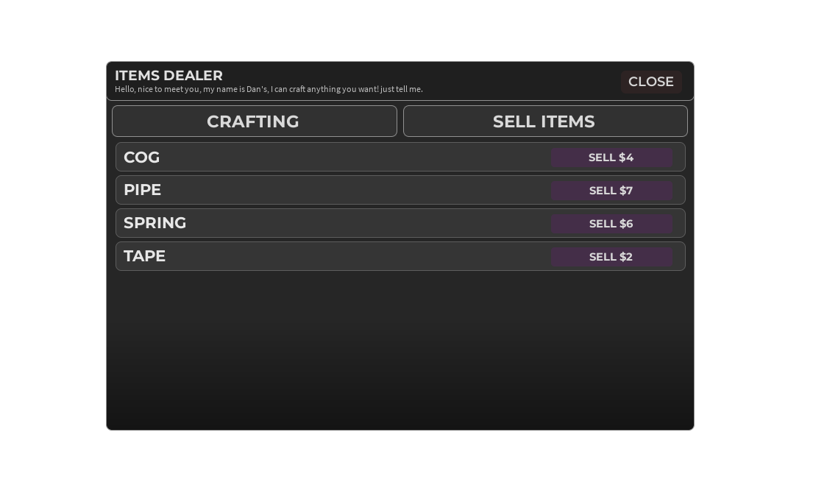Click the empty middle of the SPRING row
Viewport: 813px width, 491px height.
coord(368,224)
